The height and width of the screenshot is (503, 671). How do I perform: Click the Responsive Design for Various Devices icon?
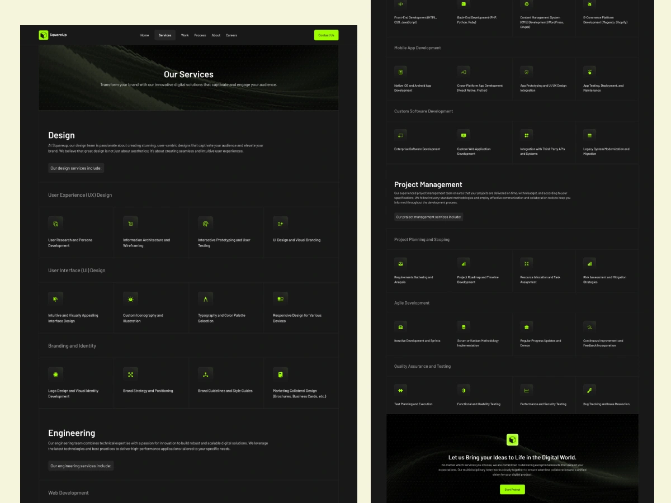(x=280, y=299)
